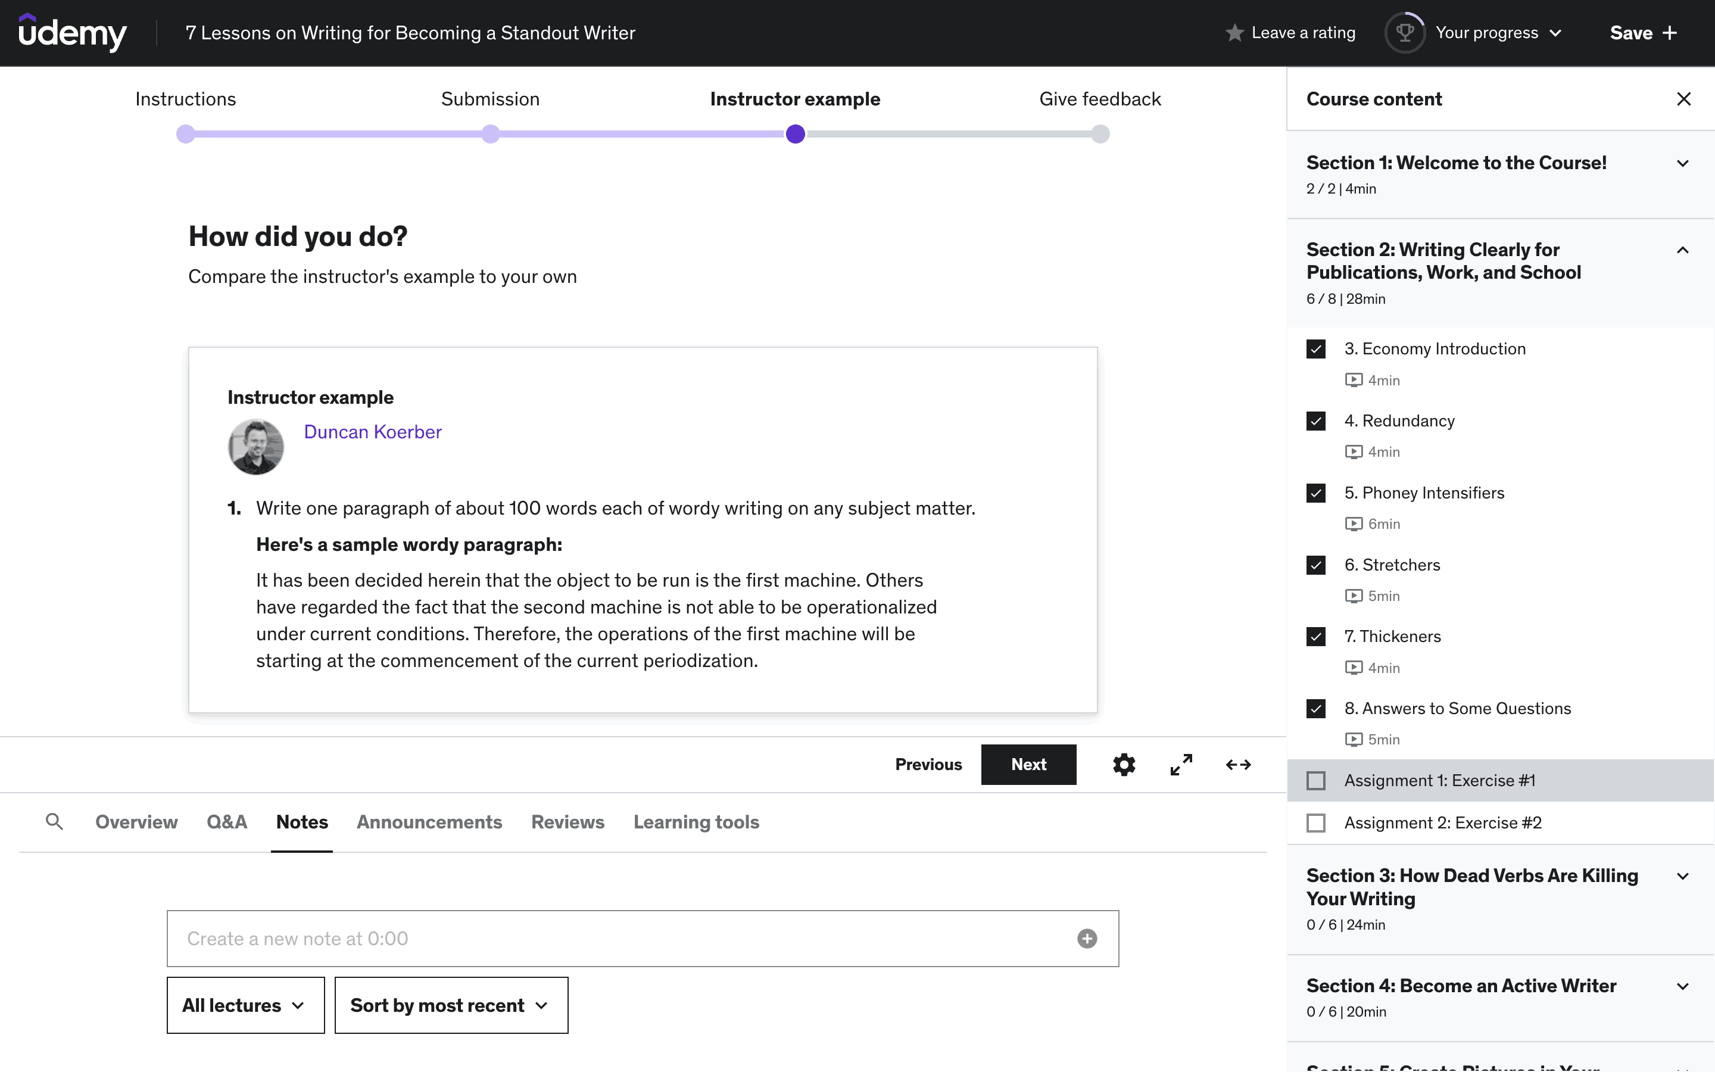Open Sort by most recent dropdown

[451, 1005]
